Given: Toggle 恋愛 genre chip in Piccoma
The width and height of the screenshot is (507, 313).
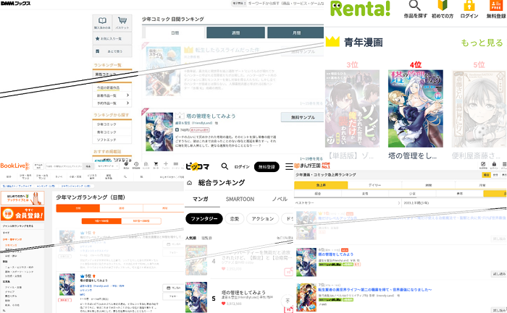Looking at the screenshot, I should click(x=235, y=219).
